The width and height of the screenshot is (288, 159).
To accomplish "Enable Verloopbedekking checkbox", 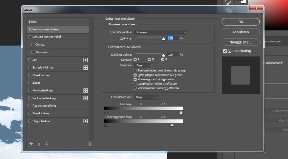I will pyautogui.click(x=30, y=98).
